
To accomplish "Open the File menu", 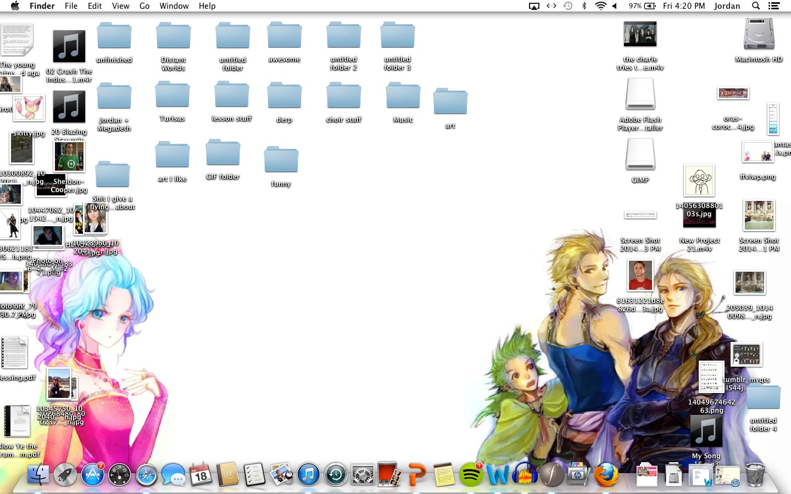I will point(71,6).
